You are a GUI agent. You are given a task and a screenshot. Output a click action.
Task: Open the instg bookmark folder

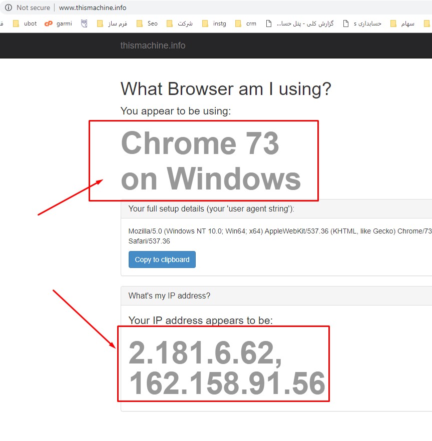click(214, 23)
